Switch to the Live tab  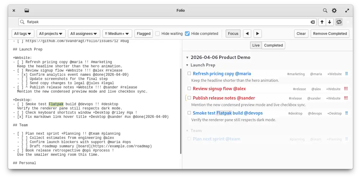pos(256,45)
